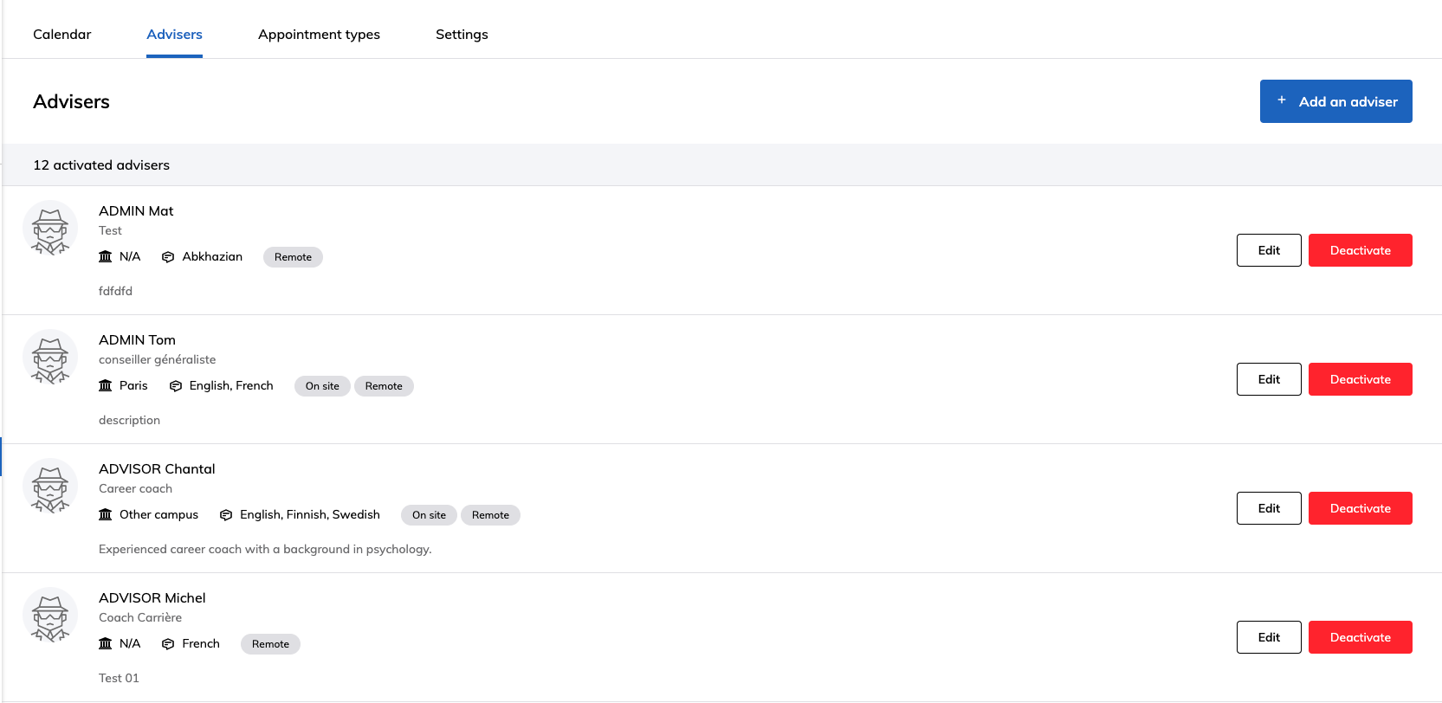
Task: Click ADVISOR Michel's avatar icon
Action: (50, 615)
